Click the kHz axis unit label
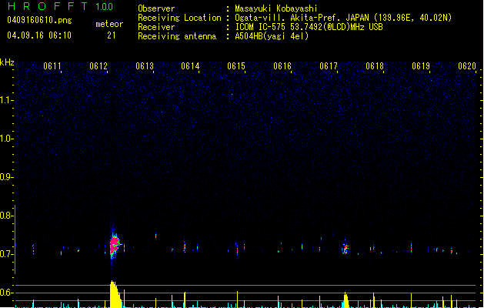Screen dimensions: 484x308 pyautogui.click(x=7, y=62)
